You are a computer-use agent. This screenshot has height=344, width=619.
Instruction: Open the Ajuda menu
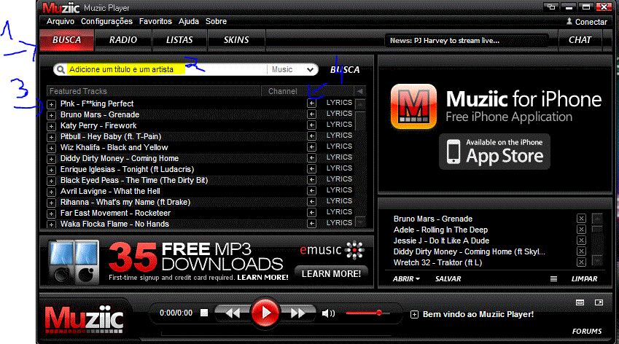(x=189, y=21)
